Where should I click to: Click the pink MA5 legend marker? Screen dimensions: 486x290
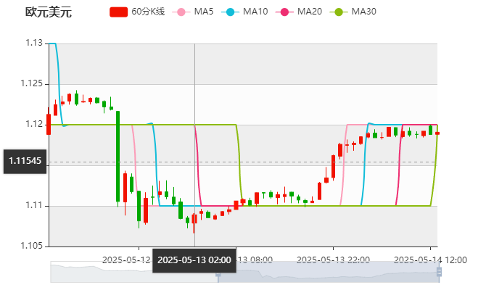tap(181, 12)
